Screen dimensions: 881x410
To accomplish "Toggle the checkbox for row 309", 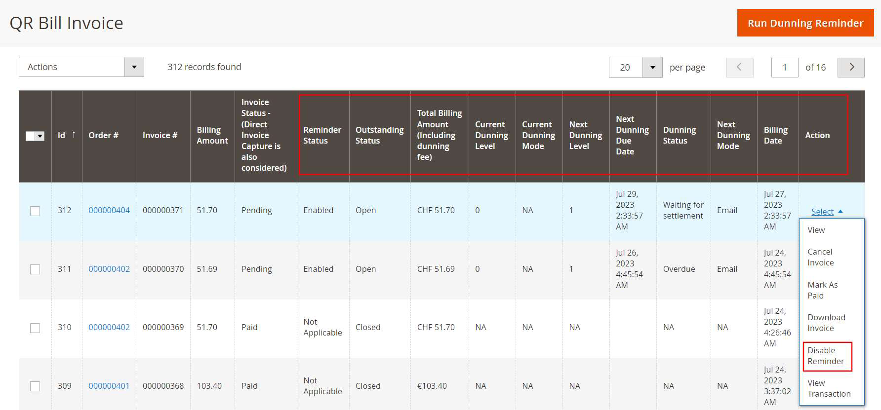I will pos(35,386).
